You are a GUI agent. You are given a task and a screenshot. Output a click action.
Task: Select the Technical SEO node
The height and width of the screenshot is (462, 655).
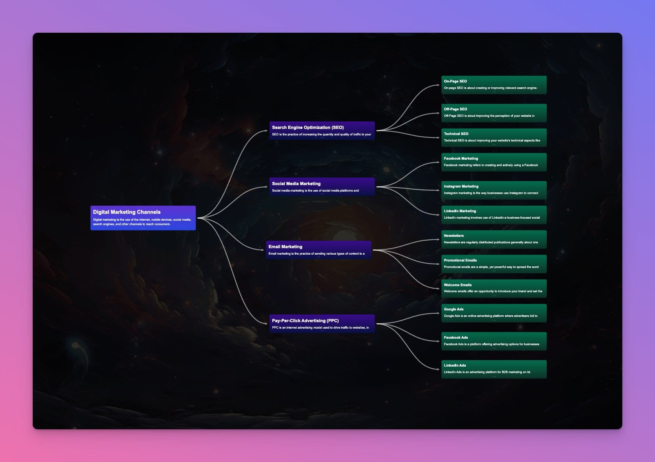(494, 137)
